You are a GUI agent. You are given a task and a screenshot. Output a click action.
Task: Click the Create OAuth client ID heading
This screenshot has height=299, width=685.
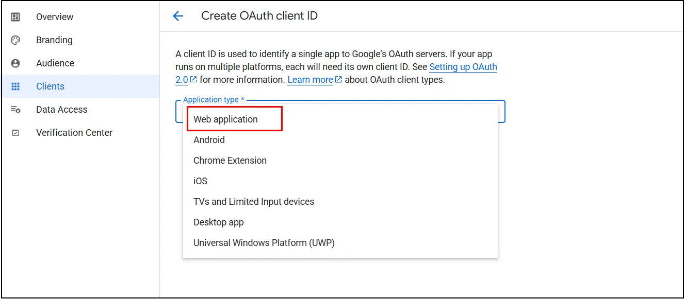coord(259,16)
